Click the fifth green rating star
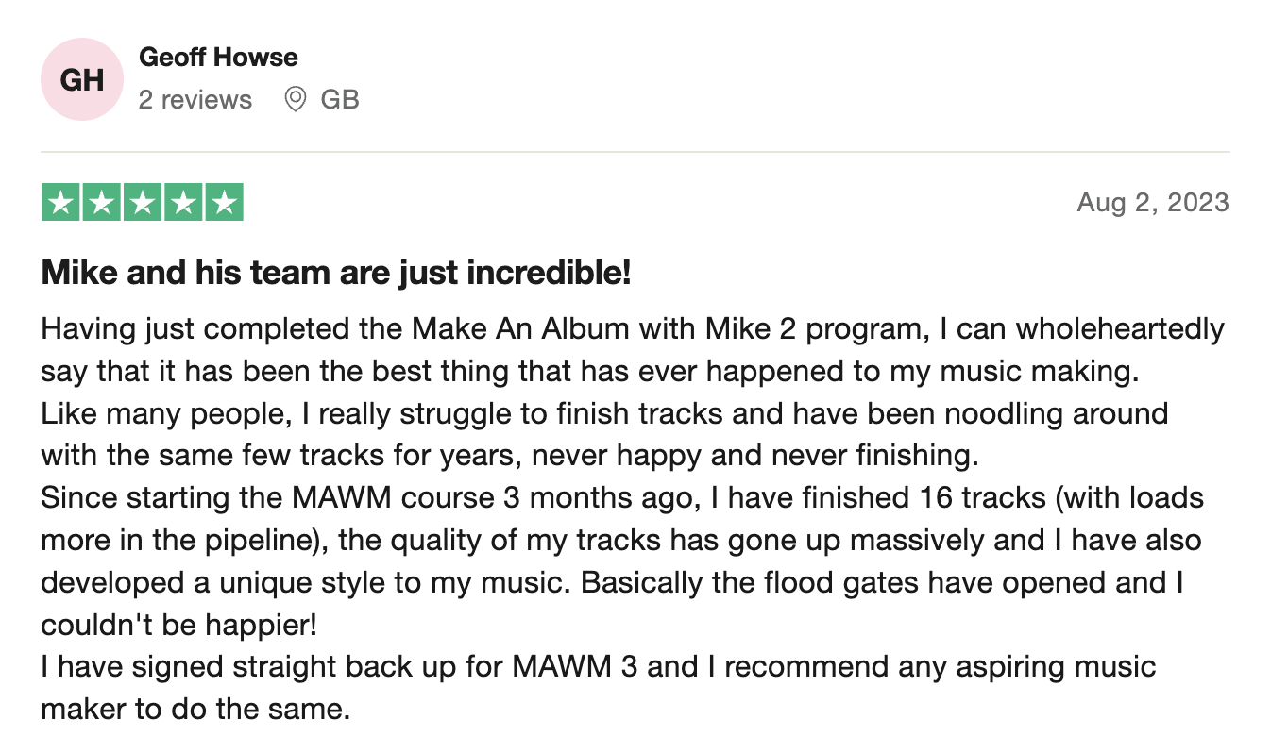Viewport: 1271px width, 753px height. (224, 203)
